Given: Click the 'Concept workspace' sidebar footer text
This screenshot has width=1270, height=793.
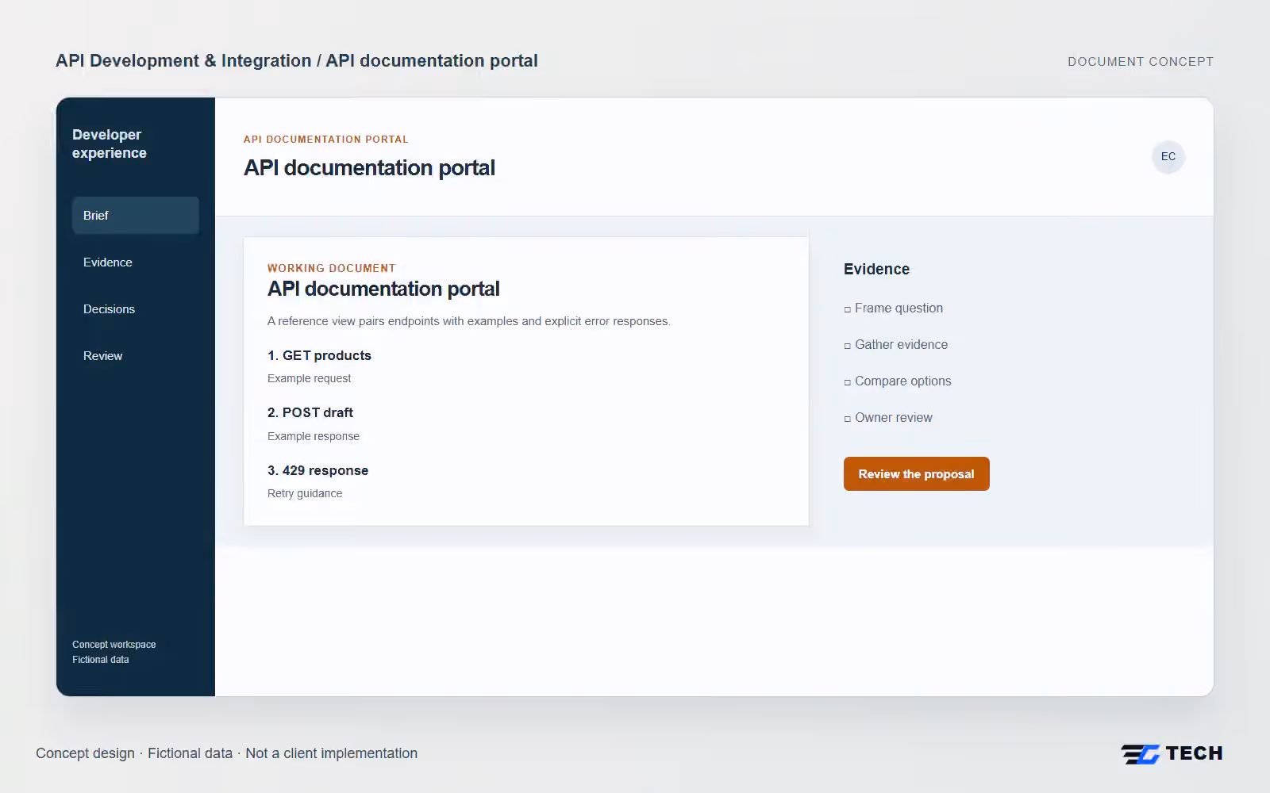Looking at the screenshot, I should 114,645.
